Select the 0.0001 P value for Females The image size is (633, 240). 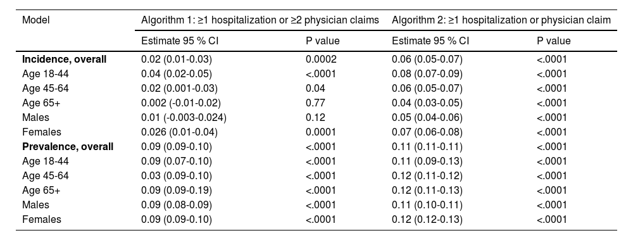(x=321, y=132)
